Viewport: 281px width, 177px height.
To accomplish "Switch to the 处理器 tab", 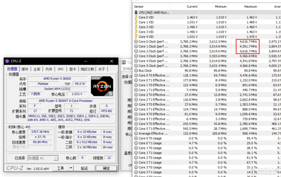I will [12, 69].
